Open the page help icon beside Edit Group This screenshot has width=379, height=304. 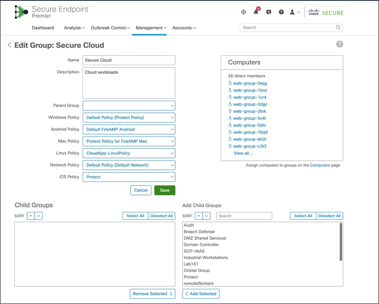click(339, 44)
